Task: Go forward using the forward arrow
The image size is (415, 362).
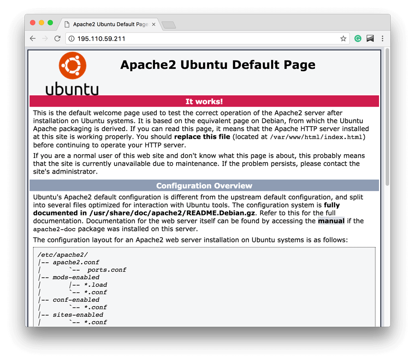Action: click(x=45, y=38)
